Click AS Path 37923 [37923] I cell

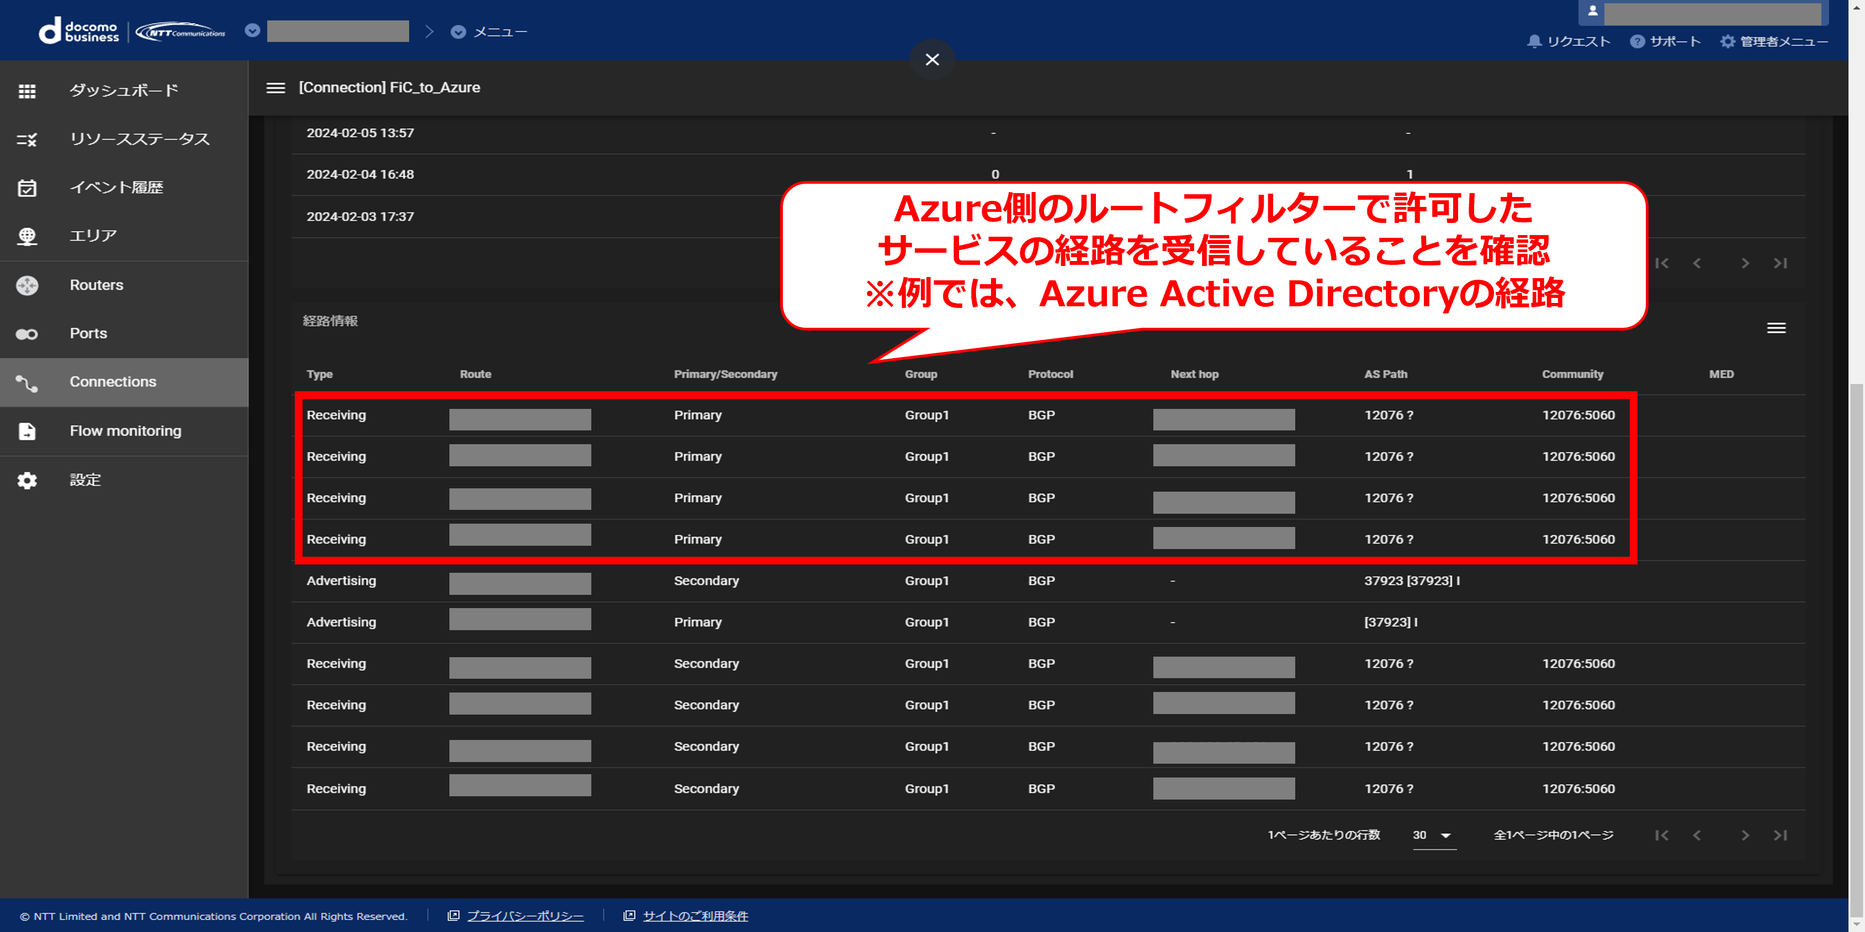pyautogui.click(x=1411, y=581)
